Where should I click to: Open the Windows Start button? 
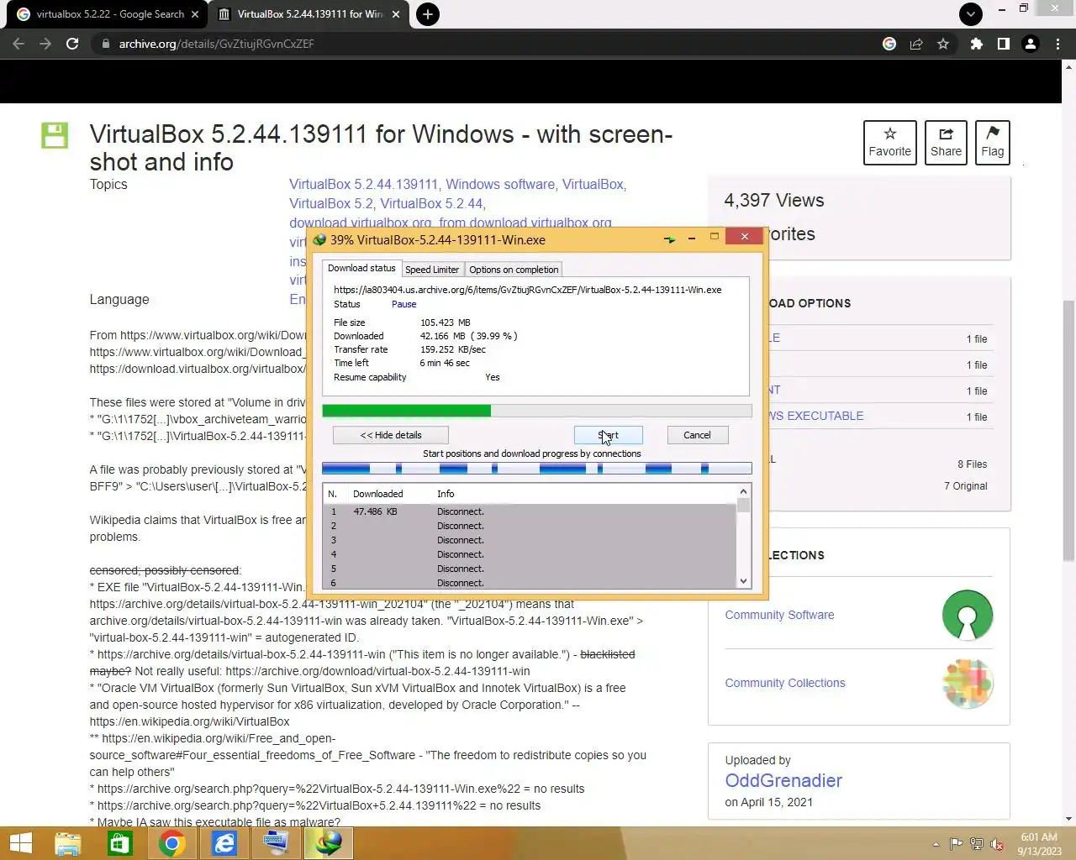point(20,843)
